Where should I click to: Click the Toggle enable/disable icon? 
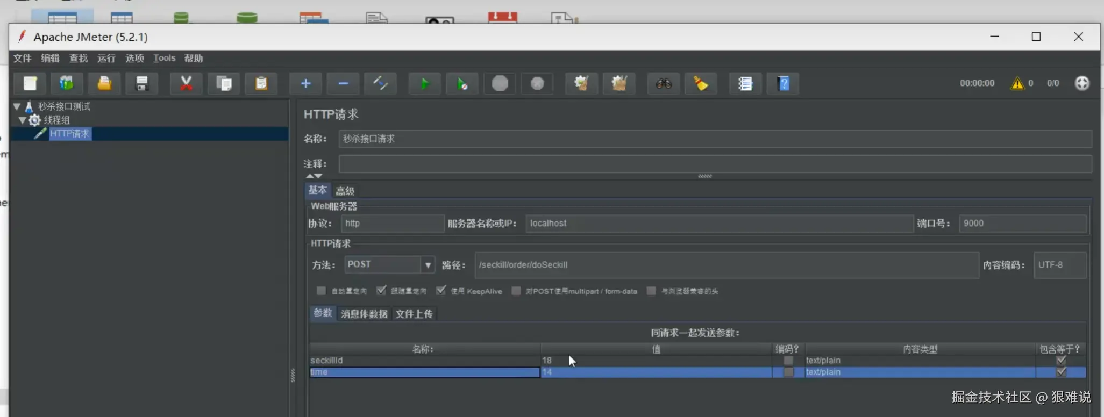point(381,83)
